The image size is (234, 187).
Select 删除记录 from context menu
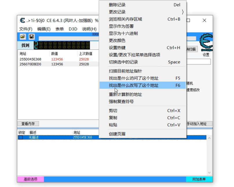click(143, 5)
